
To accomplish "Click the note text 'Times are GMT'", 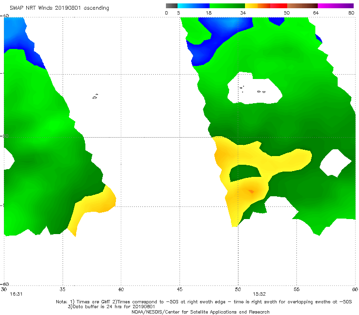I will pos(94,302).
